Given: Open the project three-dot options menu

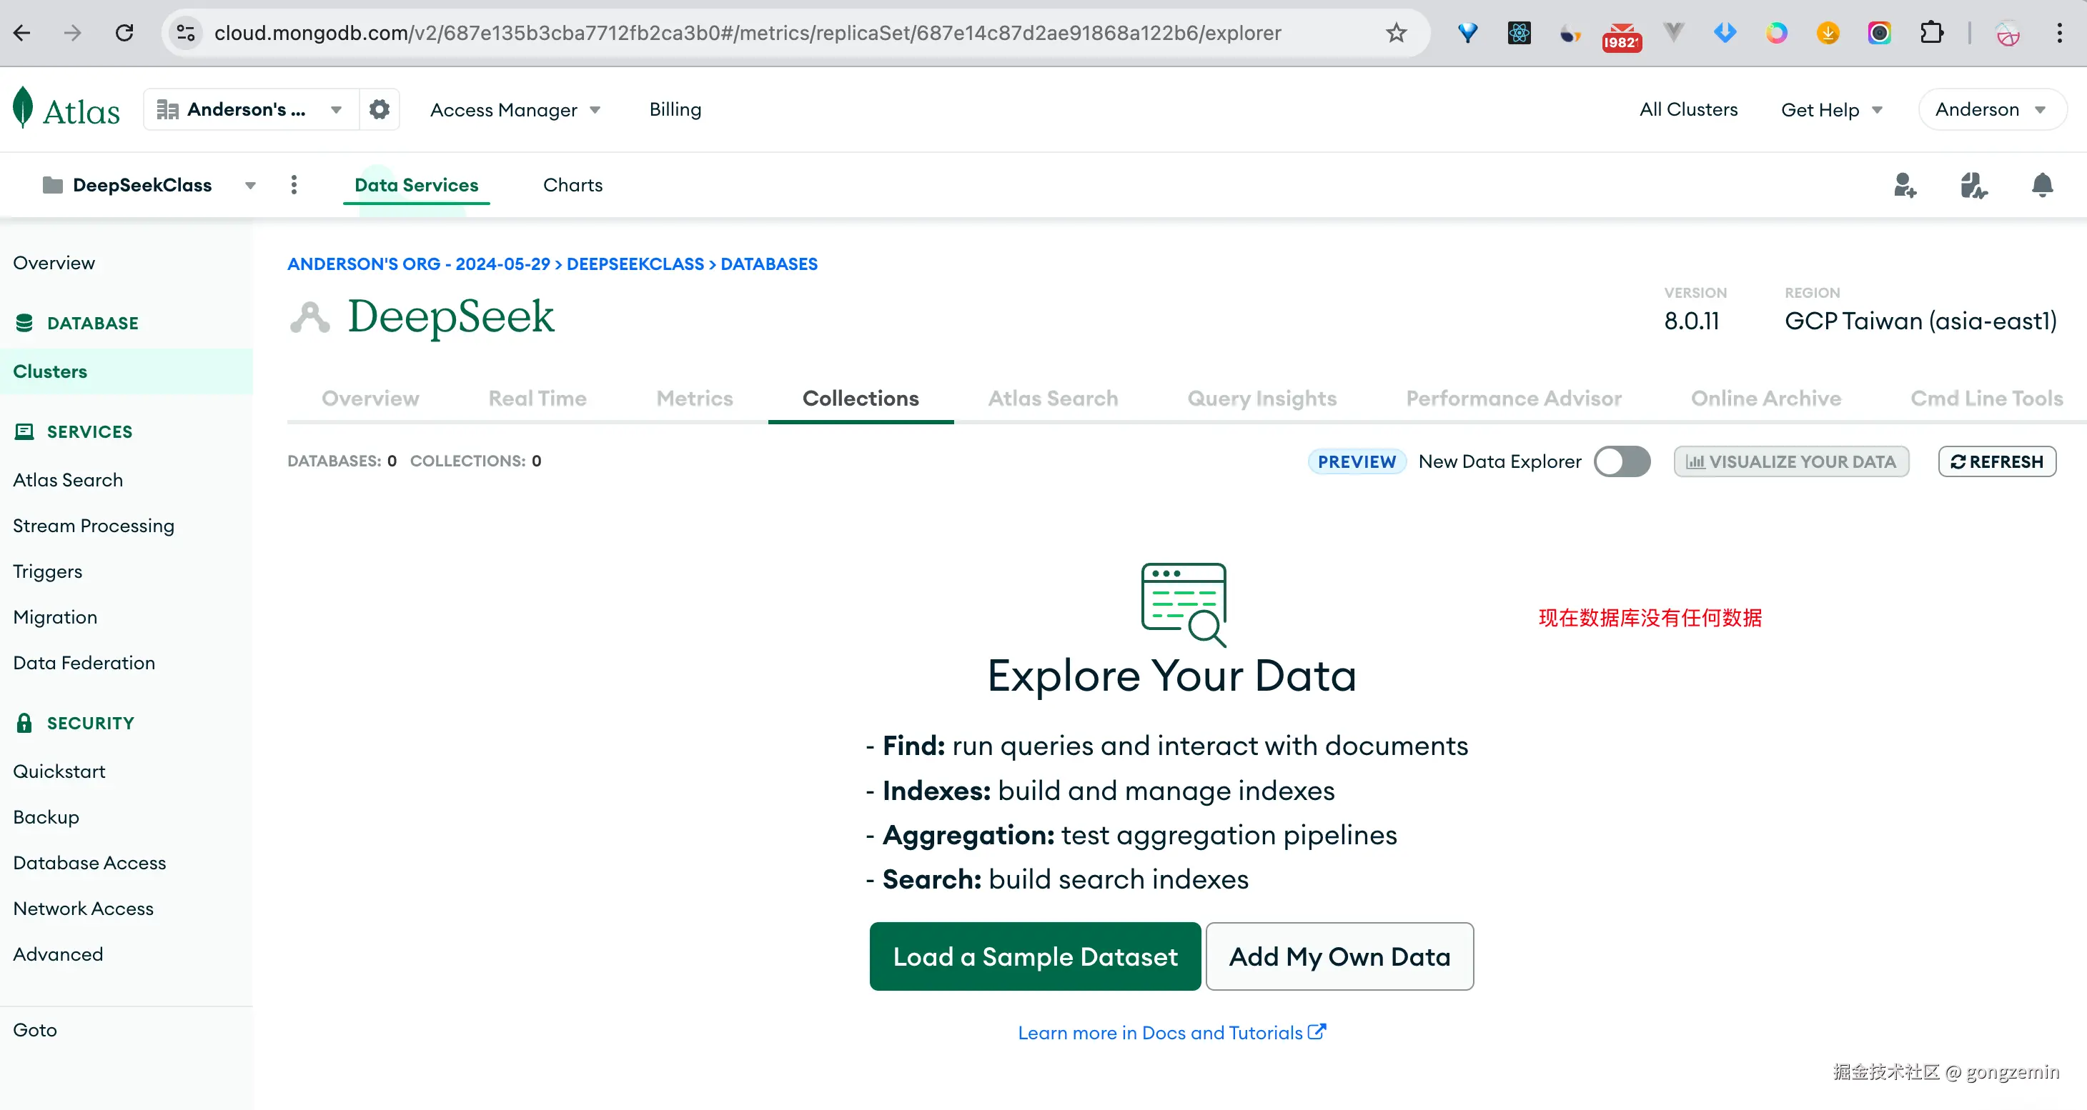Looking at the screenshot, I should click(x=294, y=186).
